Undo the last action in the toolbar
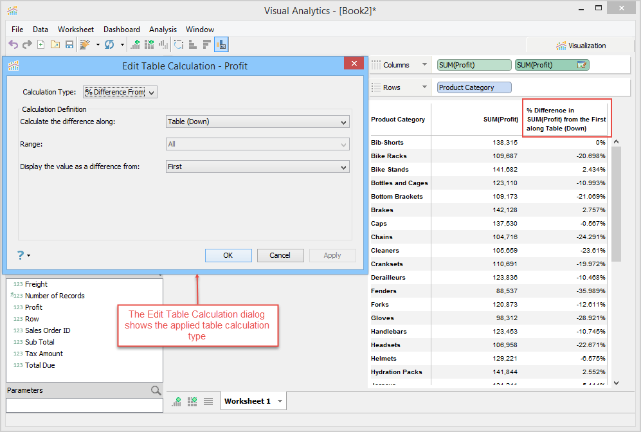 13,44
